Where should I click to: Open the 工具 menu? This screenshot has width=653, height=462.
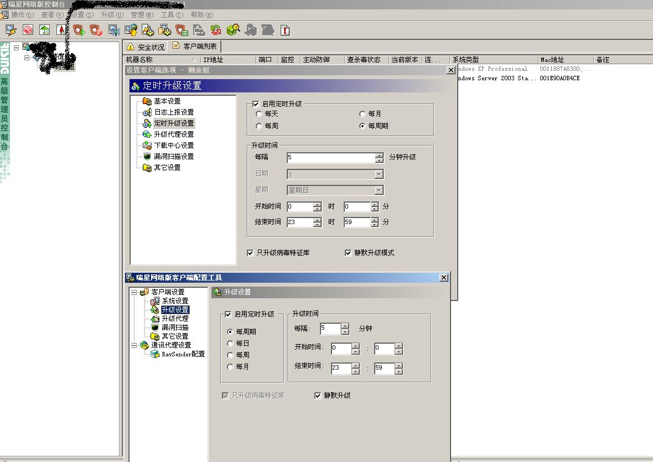[x=171, y=15]
